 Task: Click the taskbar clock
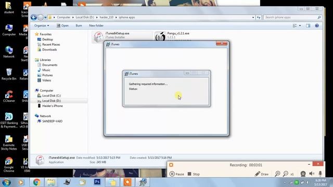coord(321,182)
